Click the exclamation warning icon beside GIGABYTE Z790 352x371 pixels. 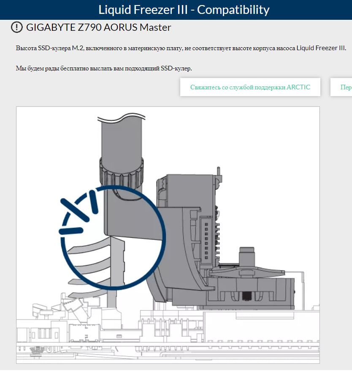(16, 27)
